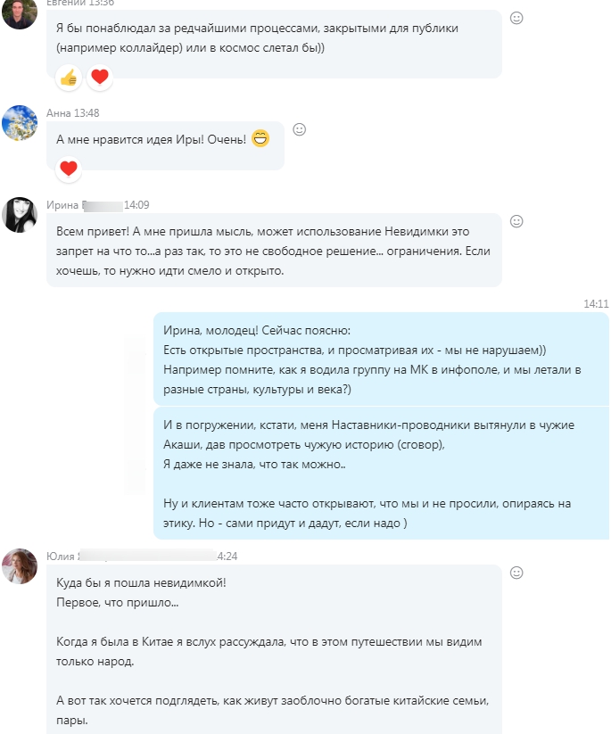Click the heart reaction under Анна's message
This screenshot has width=611, height=734.
pyautogui.click(x=69, y=169)
